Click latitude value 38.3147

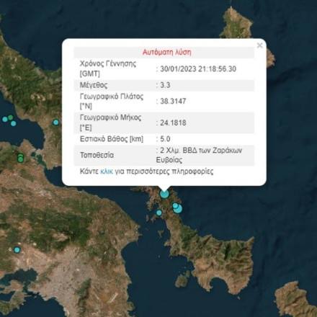tap(173, 101)
